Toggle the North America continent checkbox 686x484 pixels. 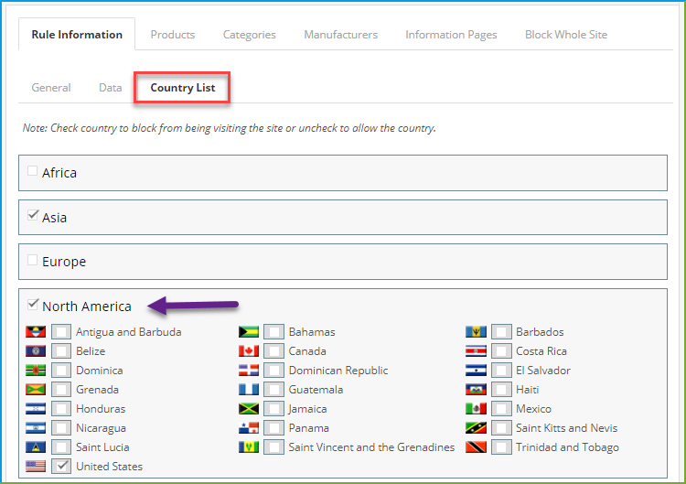pos(33,304)
